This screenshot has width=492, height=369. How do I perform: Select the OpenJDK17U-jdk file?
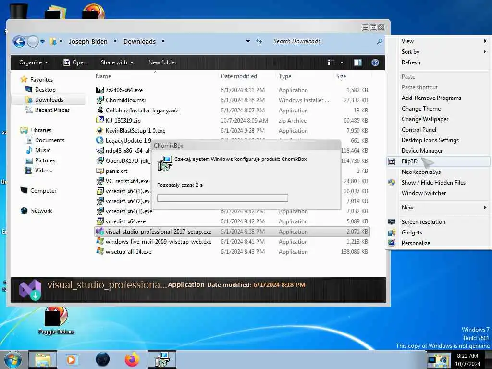[127, 160]
